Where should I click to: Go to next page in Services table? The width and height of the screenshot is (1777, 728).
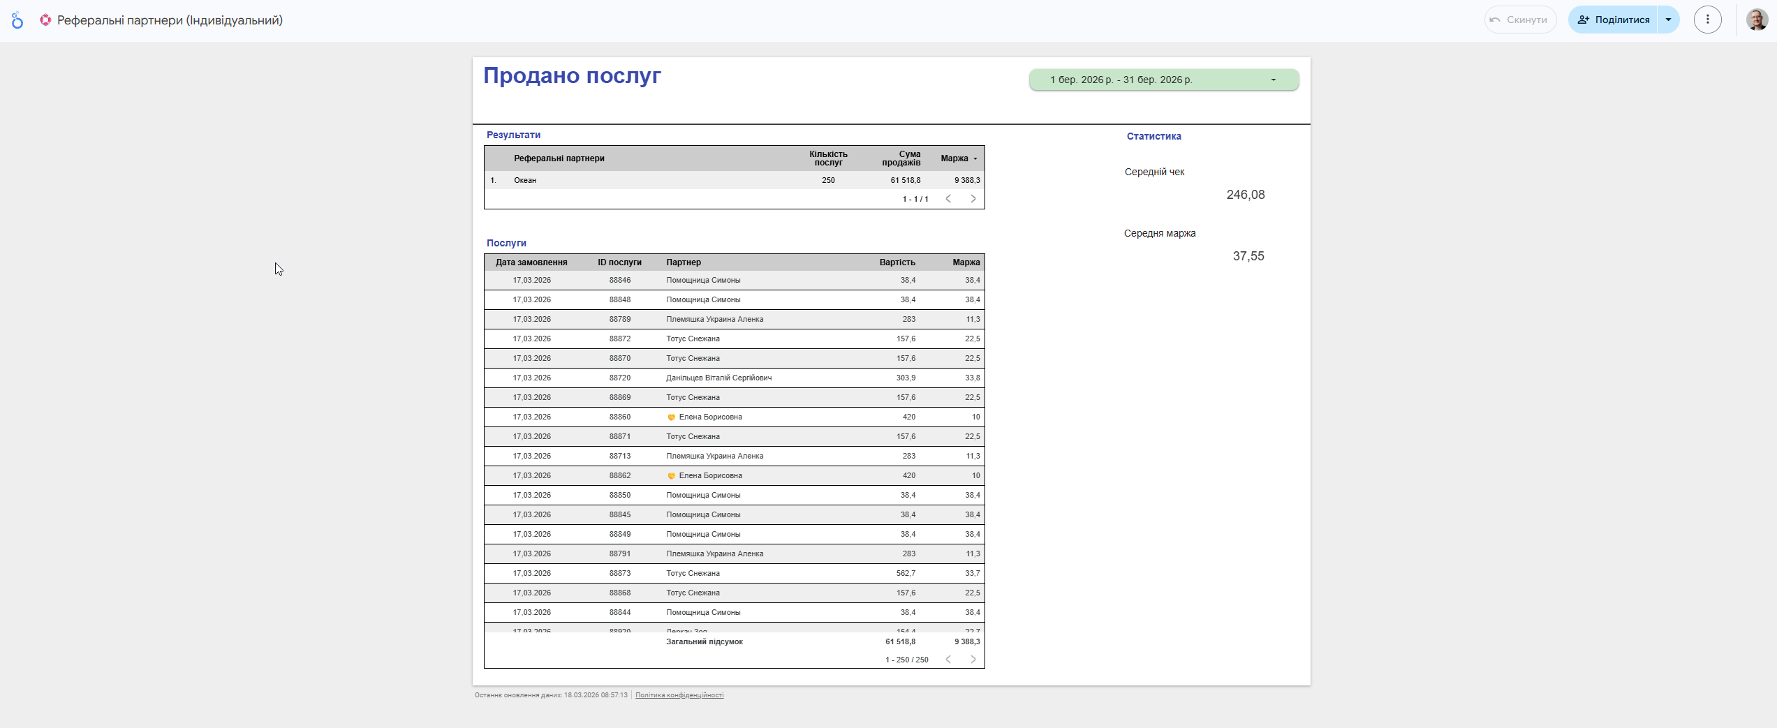pyautogui.click(x=973, y=660)
